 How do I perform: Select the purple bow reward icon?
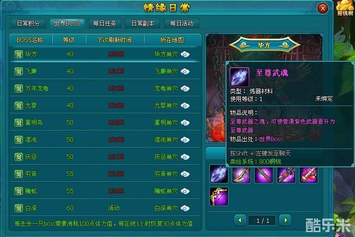218,196
